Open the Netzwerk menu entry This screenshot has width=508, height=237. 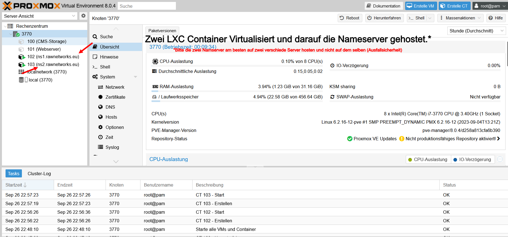(x=116, y=87)
